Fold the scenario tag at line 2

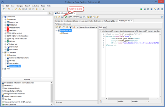tap(105, 36)
